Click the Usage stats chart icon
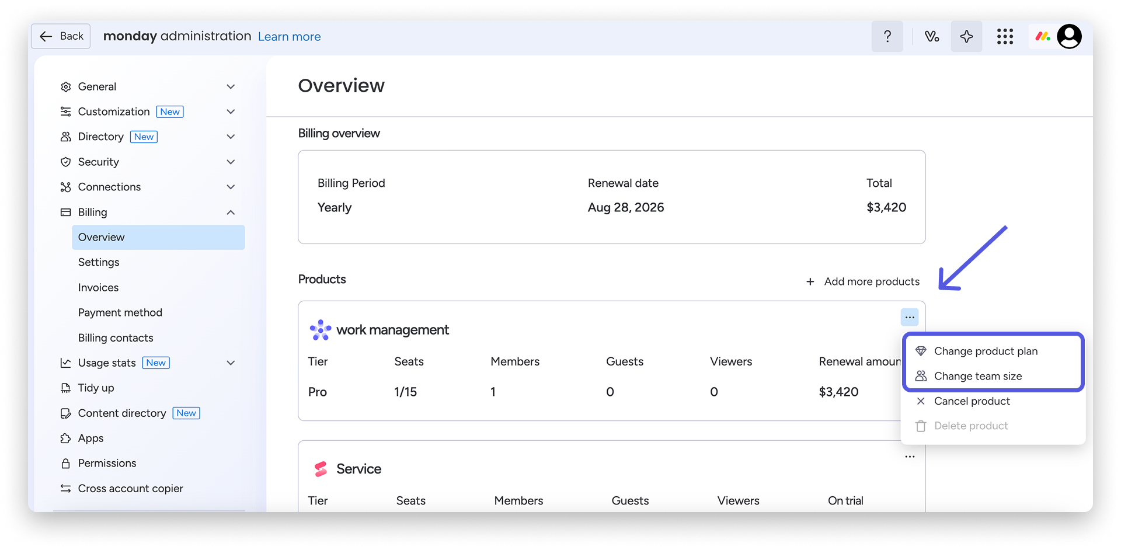 66,363
